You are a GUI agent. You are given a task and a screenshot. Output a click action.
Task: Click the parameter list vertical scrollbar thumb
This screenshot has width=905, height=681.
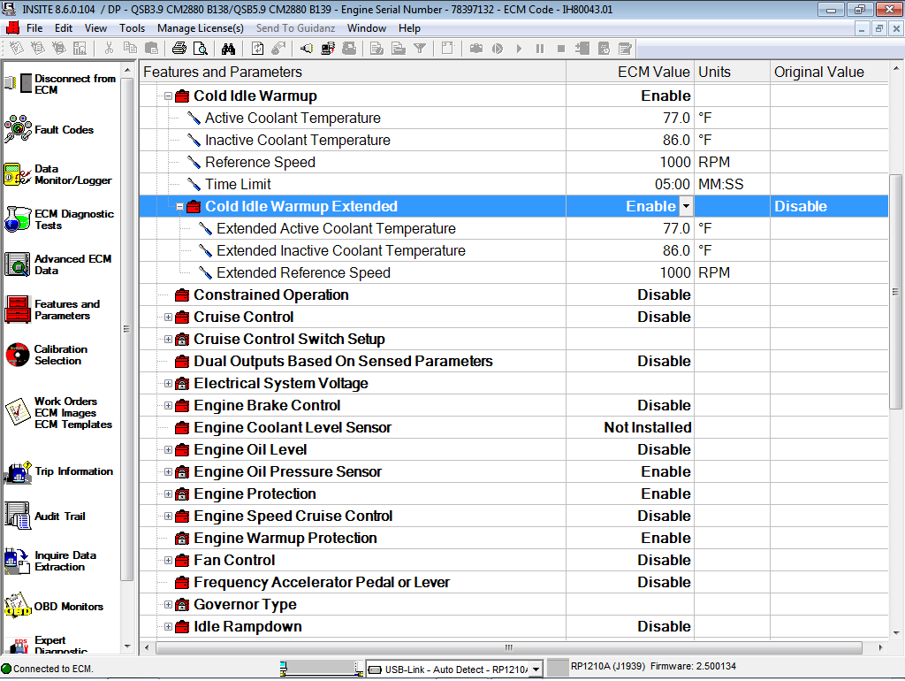click(896, 292)
